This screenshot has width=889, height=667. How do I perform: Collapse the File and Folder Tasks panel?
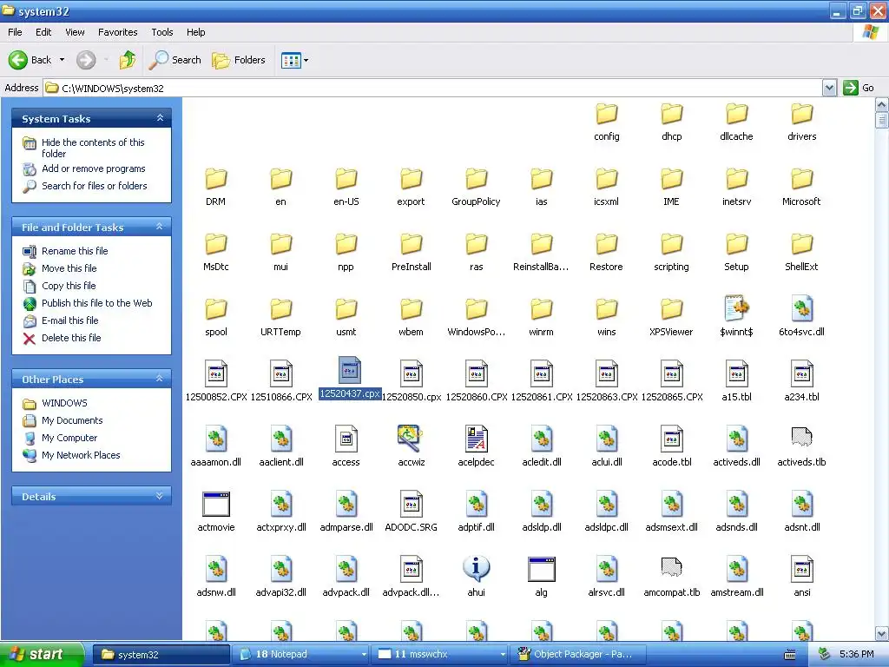click(x=160, y=227)
